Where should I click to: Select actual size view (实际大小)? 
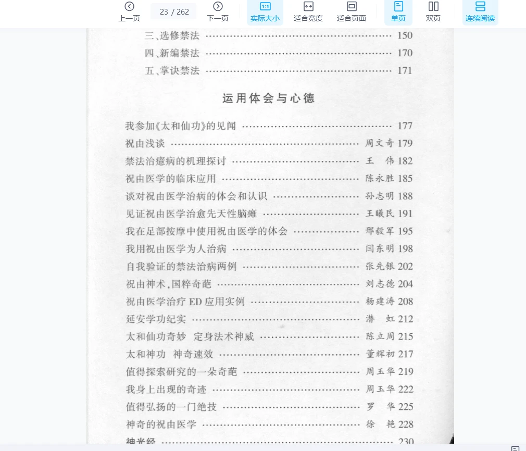pyautogui.click(x=265, y=12)
